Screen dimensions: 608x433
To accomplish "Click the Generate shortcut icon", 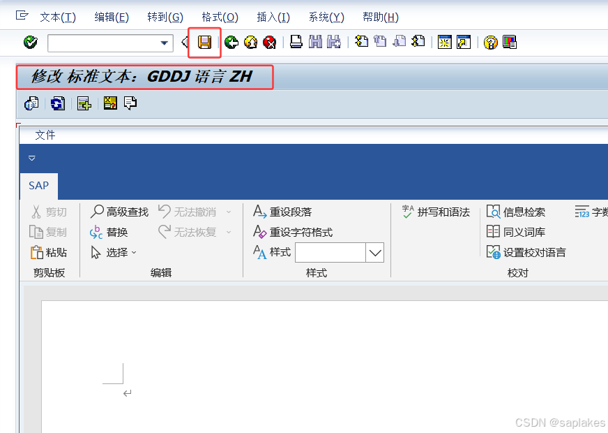I will point(464,42).
